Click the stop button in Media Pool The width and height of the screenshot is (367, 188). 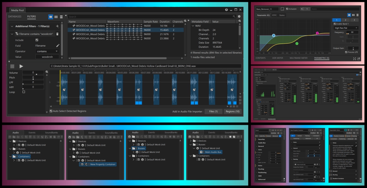pos(12,66)
